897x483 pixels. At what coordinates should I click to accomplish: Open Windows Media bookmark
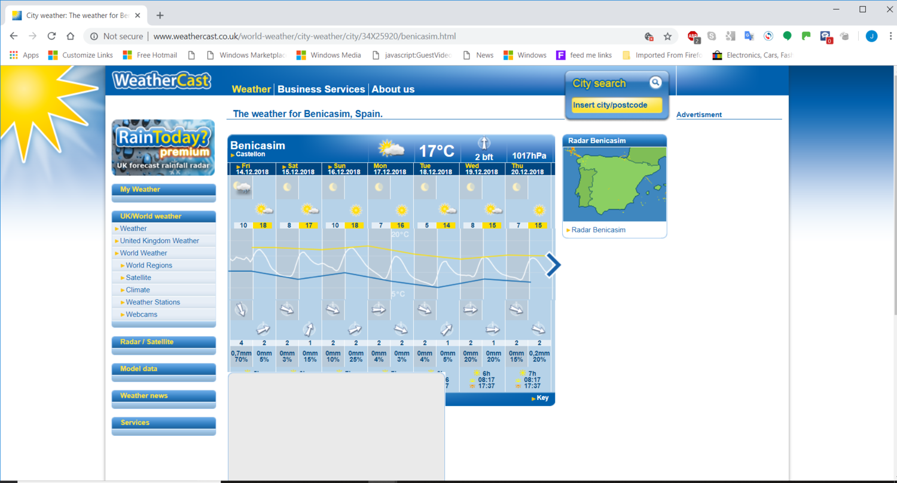click(328, 55)
